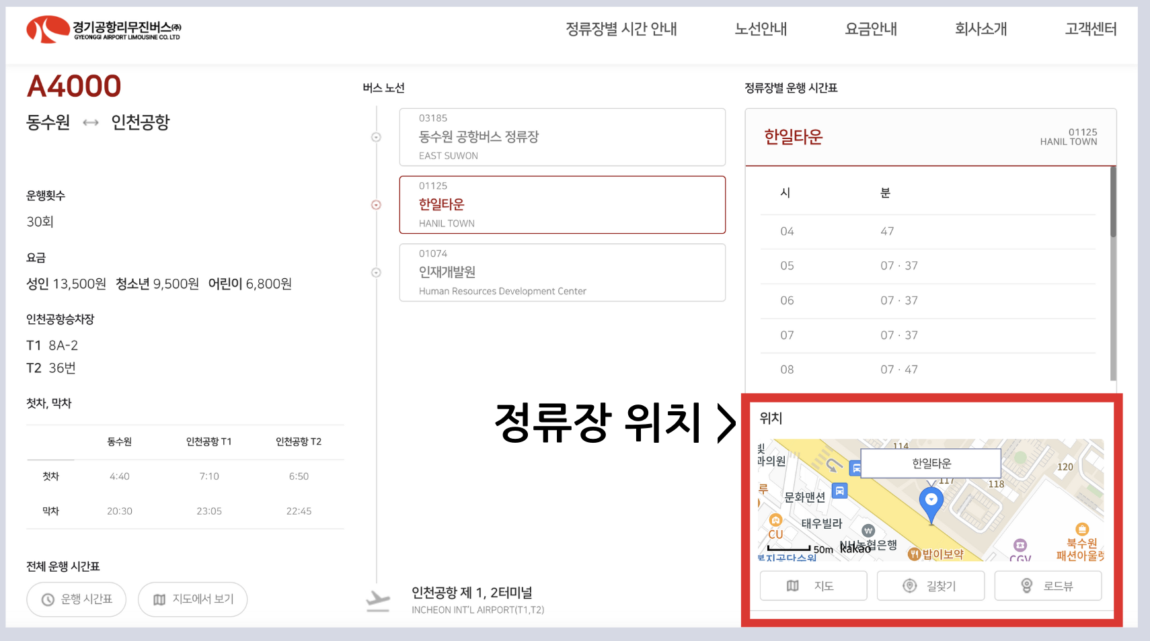This screenshot has width=1150, height=641.
Task: Select the 동수원 공항버스 정류장 stop
Action: click(x=562, y=137)
